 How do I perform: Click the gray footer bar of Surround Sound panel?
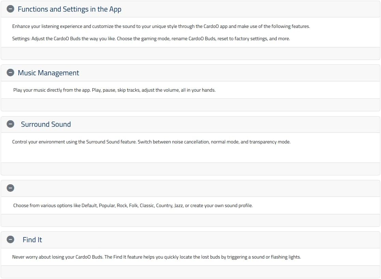point(190,169)
